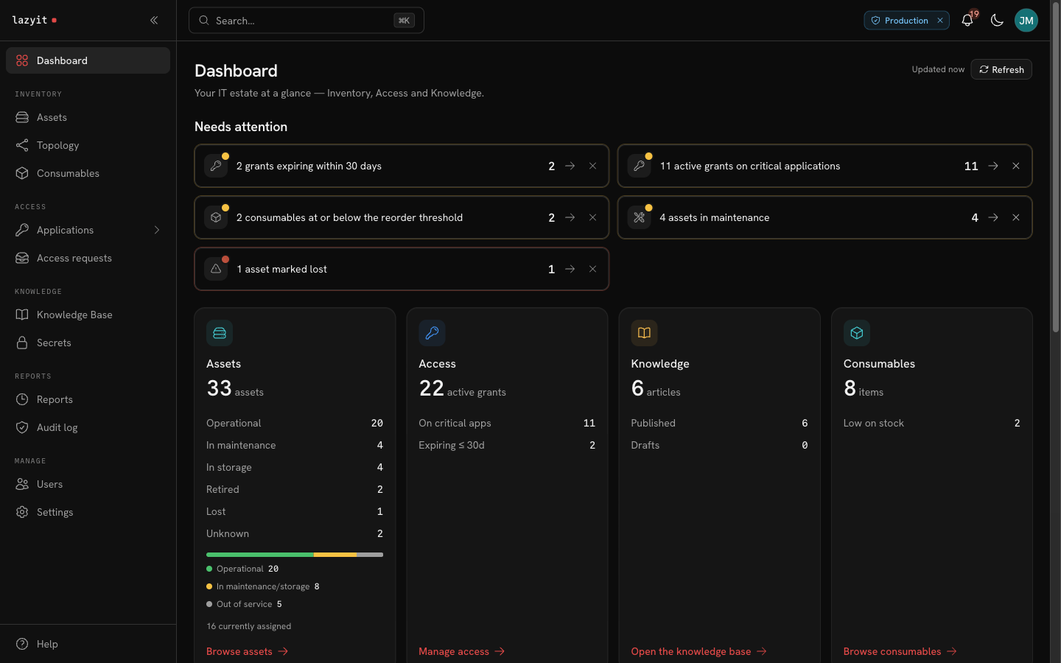Collapse the sidebar with the double chevron
The image size is (1061, 663).
point(154,21)
